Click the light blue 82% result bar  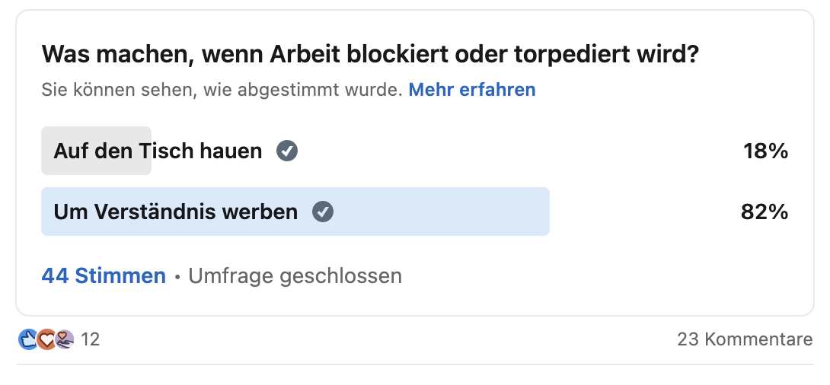click(295, 212)
